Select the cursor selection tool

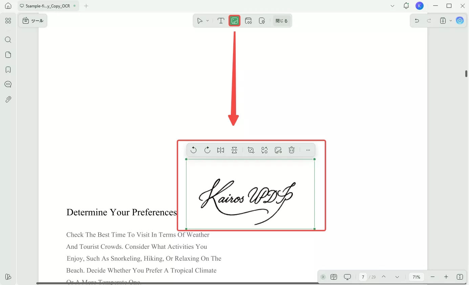pyautogui.click(x=200, y=21)
